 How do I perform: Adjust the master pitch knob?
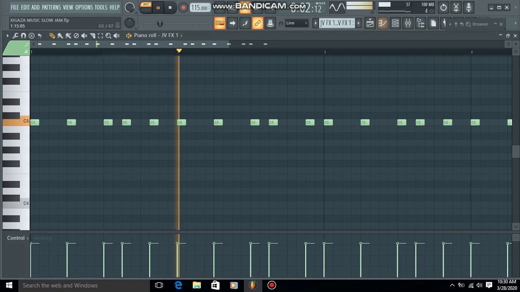pyautogui.click(x=130, y=23)
